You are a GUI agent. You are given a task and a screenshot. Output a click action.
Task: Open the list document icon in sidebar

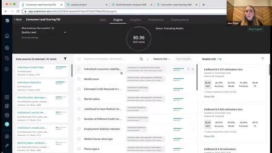click(x=7, y=97)
